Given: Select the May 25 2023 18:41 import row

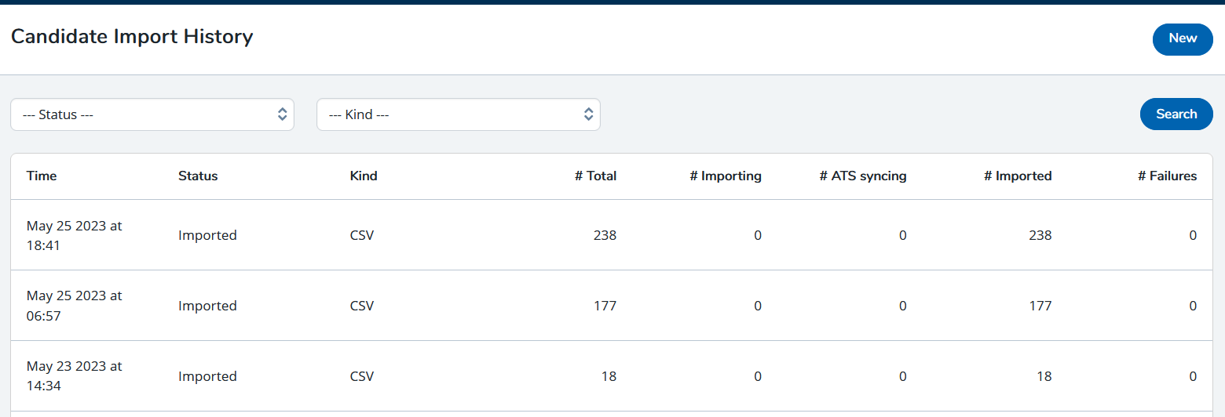Looking at the screenshot, I should coord(612,235).
